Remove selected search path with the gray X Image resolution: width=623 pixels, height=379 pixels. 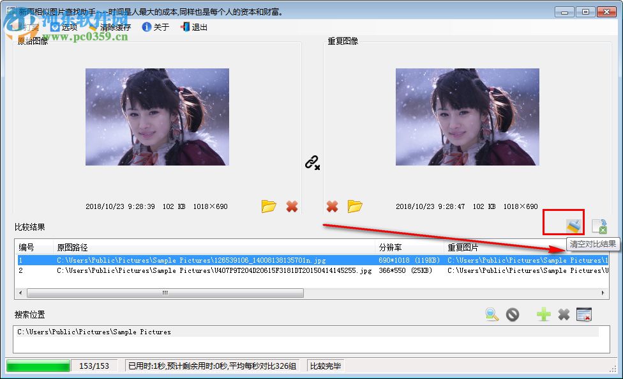point(564,314)
